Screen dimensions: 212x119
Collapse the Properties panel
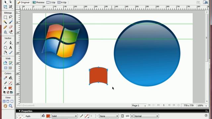[x=20, y=111]
